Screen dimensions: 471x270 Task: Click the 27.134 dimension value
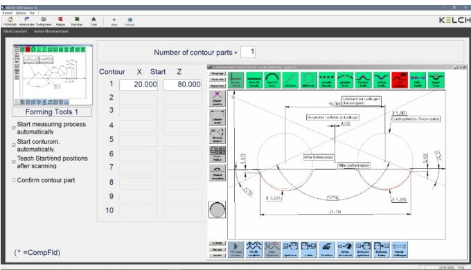[x=335, y=212]
